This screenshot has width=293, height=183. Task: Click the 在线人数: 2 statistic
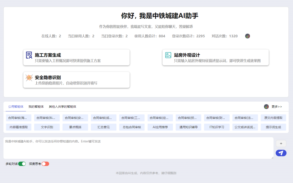[x=51, y=36]
